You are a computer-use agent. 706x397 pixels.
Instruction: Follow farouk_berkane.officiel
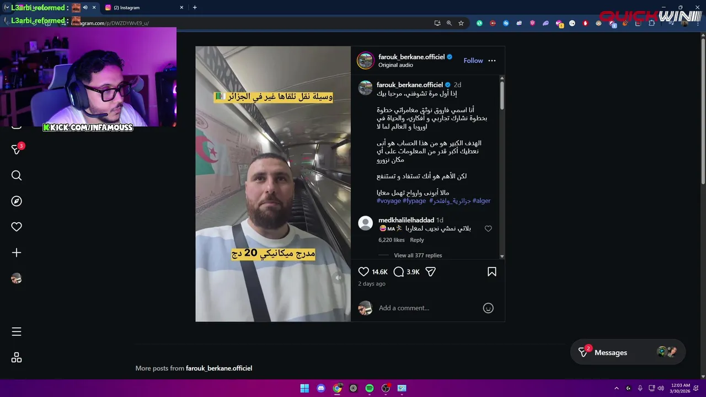pyautogui.click(x=473, y=61)
